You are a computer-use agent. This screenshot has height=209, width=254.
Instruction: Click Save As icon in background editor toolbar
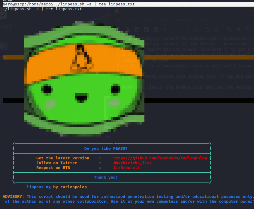pyautogui.click(x=147, y=29)
